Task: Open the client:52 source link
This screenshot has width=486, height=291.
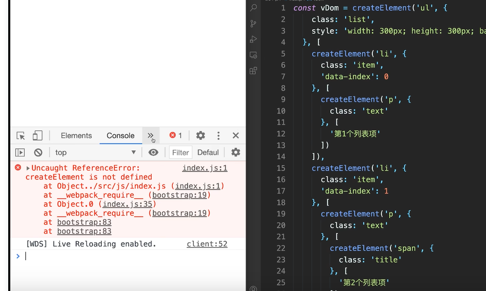Action: [x=207, y=244]
